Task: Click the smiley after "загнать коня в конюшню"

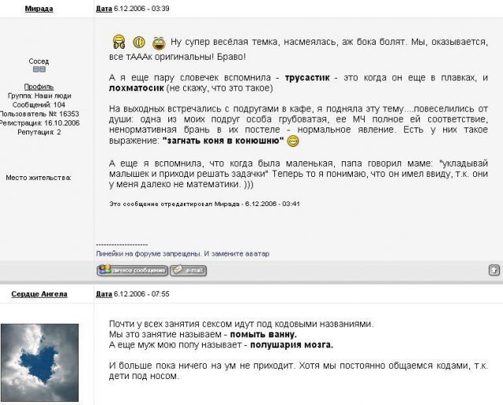Action: pyautogui.click(x=293, y=142)
